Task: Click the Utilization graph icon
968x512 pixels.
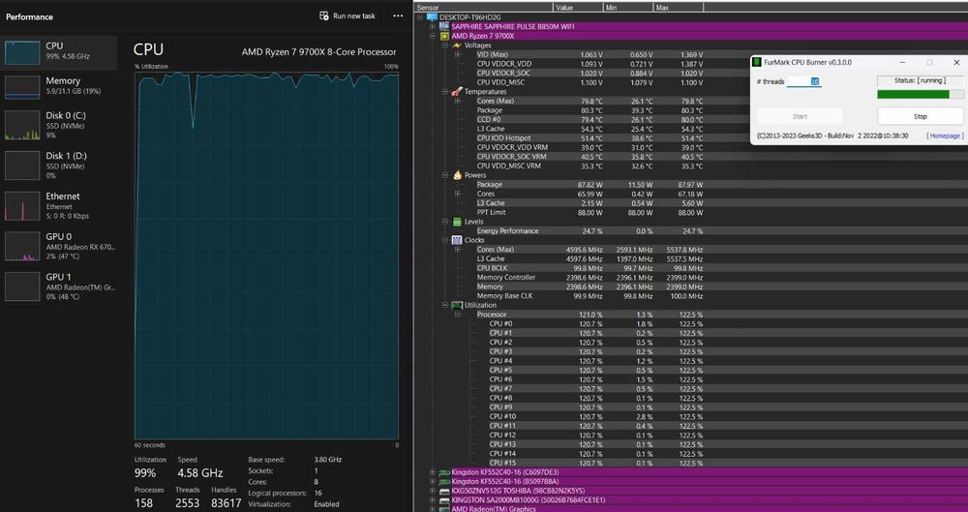Action: (457, 305)
